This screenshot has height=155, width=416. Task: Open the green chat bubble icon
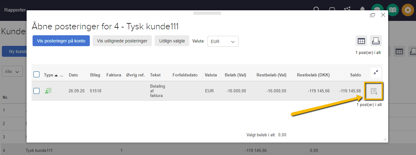point(377,10)
